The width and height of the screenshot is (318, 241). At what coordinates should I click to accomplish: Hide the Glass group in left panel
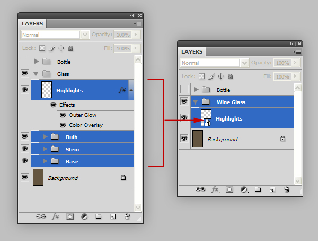[x=25, y=73]
